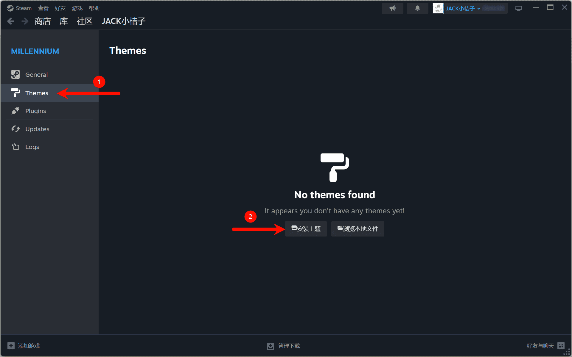This screenshot has width=572, height=357.
Task: Switch to the 商店 tab
Action: click(43, 21)
